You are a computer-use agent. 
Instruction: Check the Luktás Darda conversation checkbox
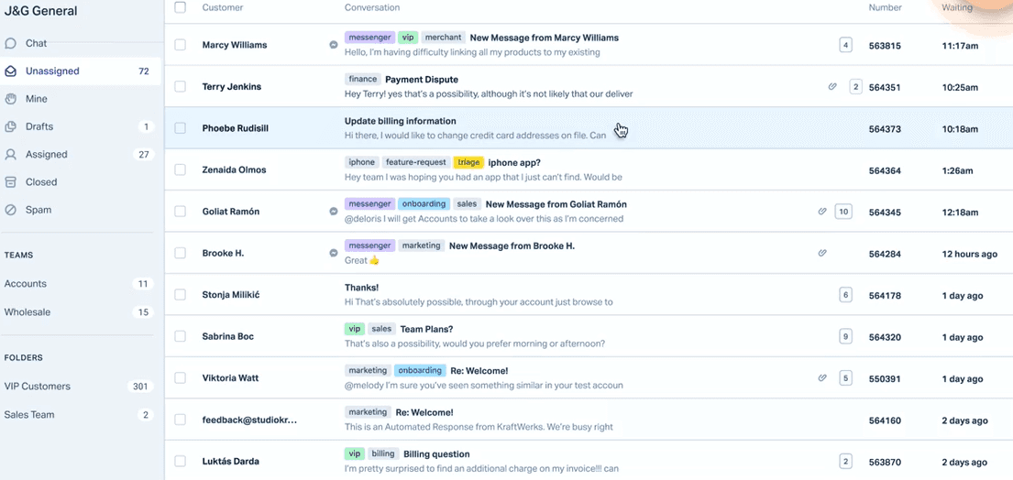coord(181,462)
